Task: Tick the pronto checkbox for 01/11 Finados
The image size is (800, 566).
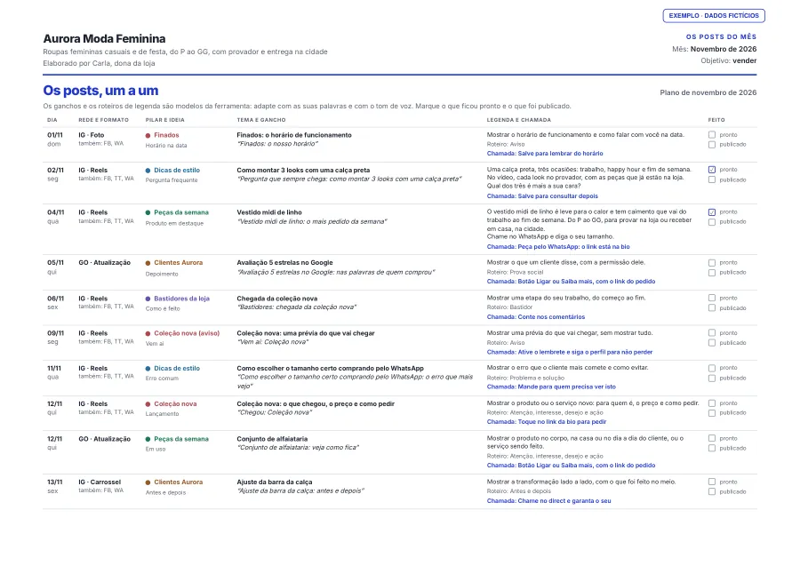Action: tap(712, 135)
